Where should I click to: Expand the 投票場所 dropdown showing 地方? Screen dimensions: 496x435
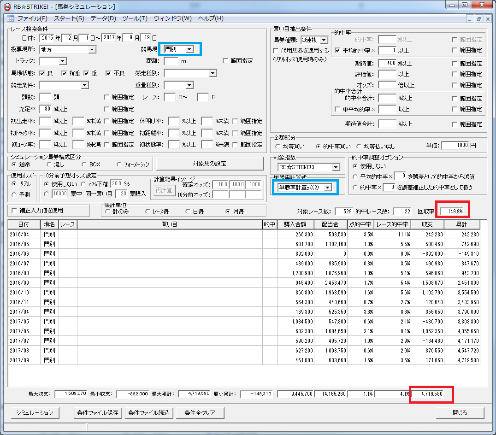tap(92, 50)
